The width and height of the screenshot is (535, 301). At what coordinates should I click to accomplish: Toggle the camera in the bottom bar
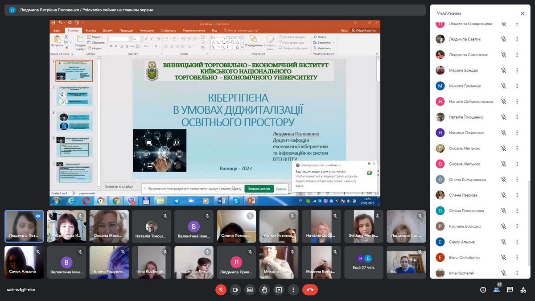tap(235, 290)
